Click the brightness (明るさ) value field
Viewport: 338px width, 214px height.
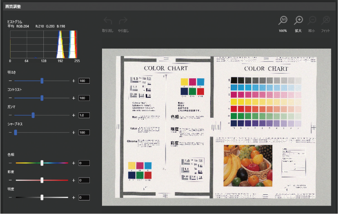coord(84,81)
